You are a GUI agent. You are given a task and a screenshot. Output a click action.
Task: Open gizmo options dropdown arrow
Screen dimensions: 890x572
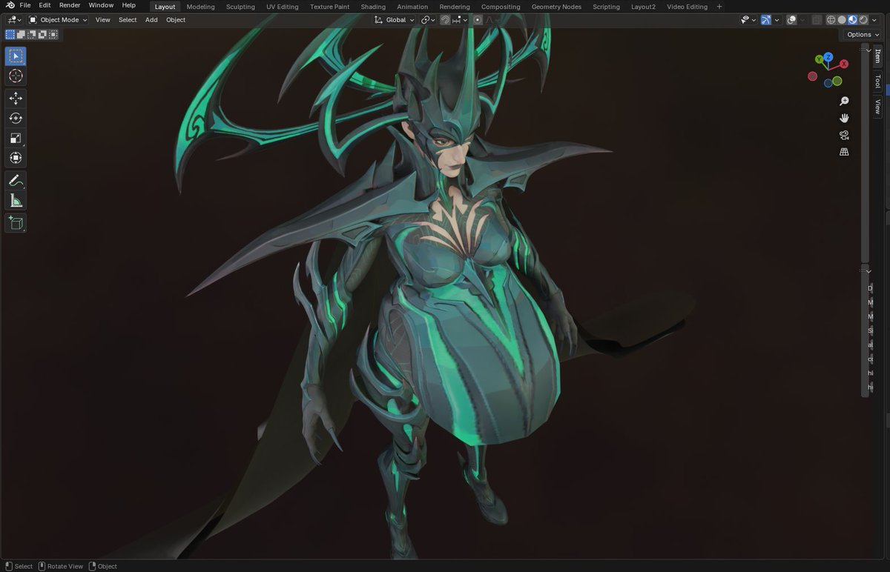(777, 20)
